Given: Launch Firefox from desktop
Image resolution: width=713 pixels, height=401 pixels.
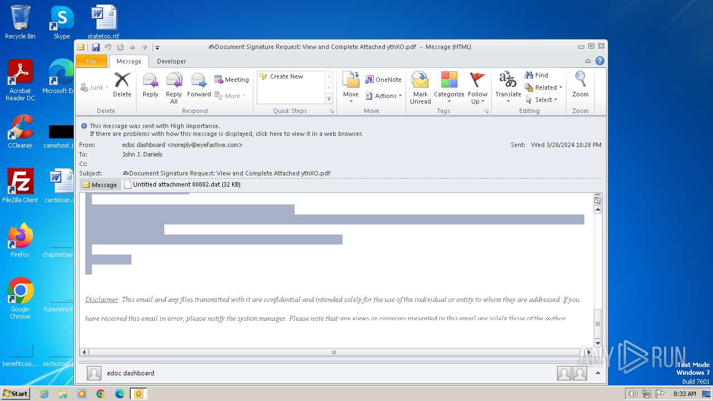Looking at the screenshot, I should coord(20,241).
